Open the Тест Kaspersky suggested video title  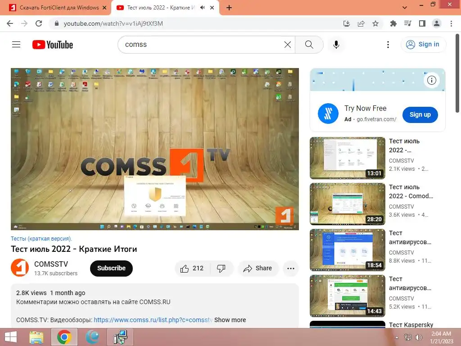pos(411,324)
